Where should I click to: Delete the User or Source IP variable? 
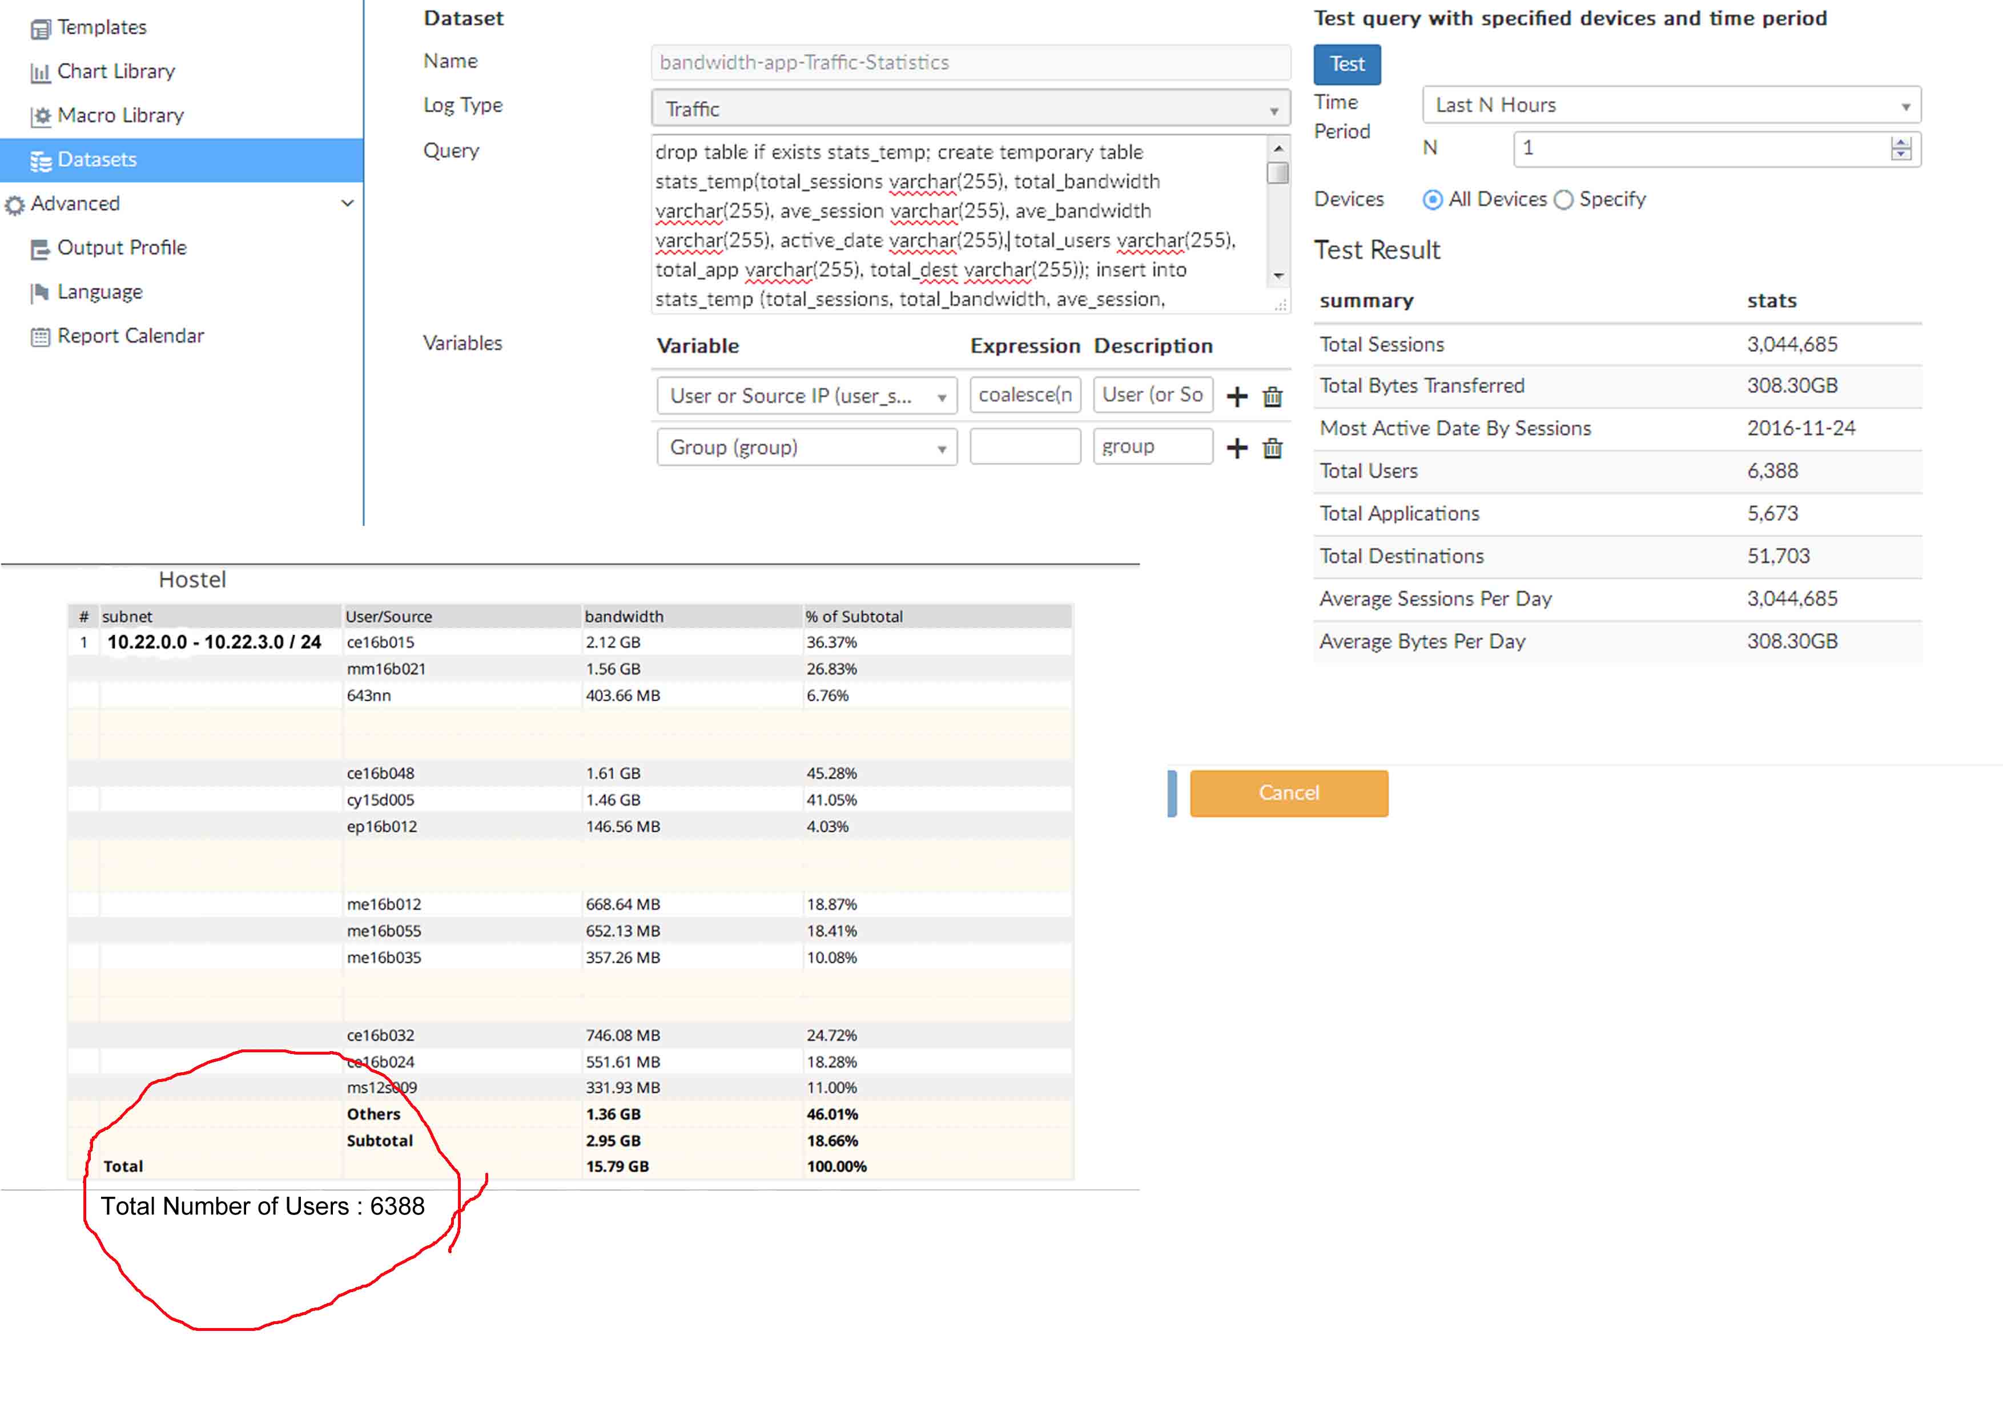point(1273,397)
